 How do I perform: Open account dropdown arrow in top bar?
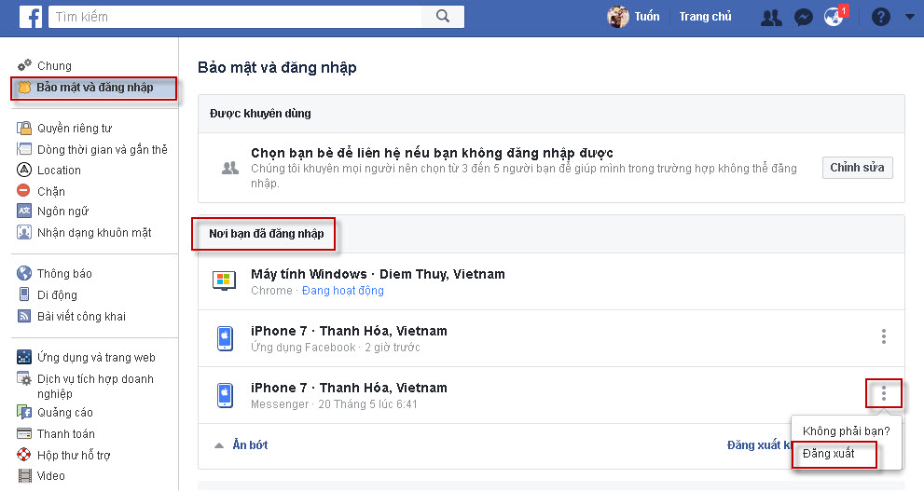(909, 17)
